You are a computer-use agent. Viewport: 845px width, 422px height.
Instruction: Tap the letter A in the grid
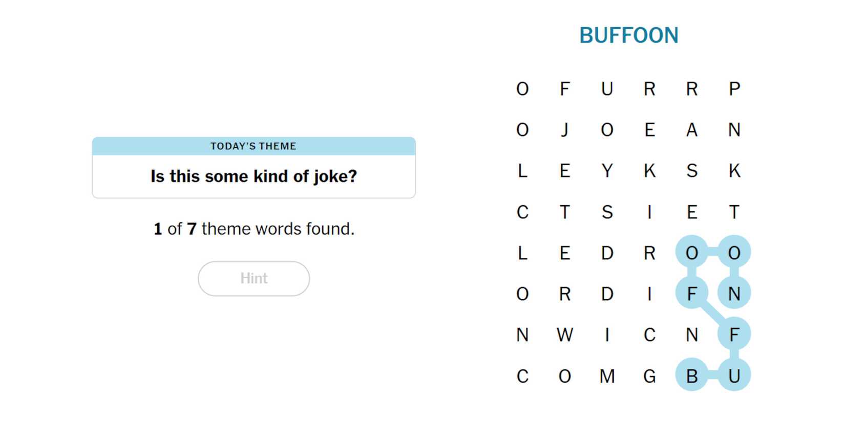pos(691,130)
